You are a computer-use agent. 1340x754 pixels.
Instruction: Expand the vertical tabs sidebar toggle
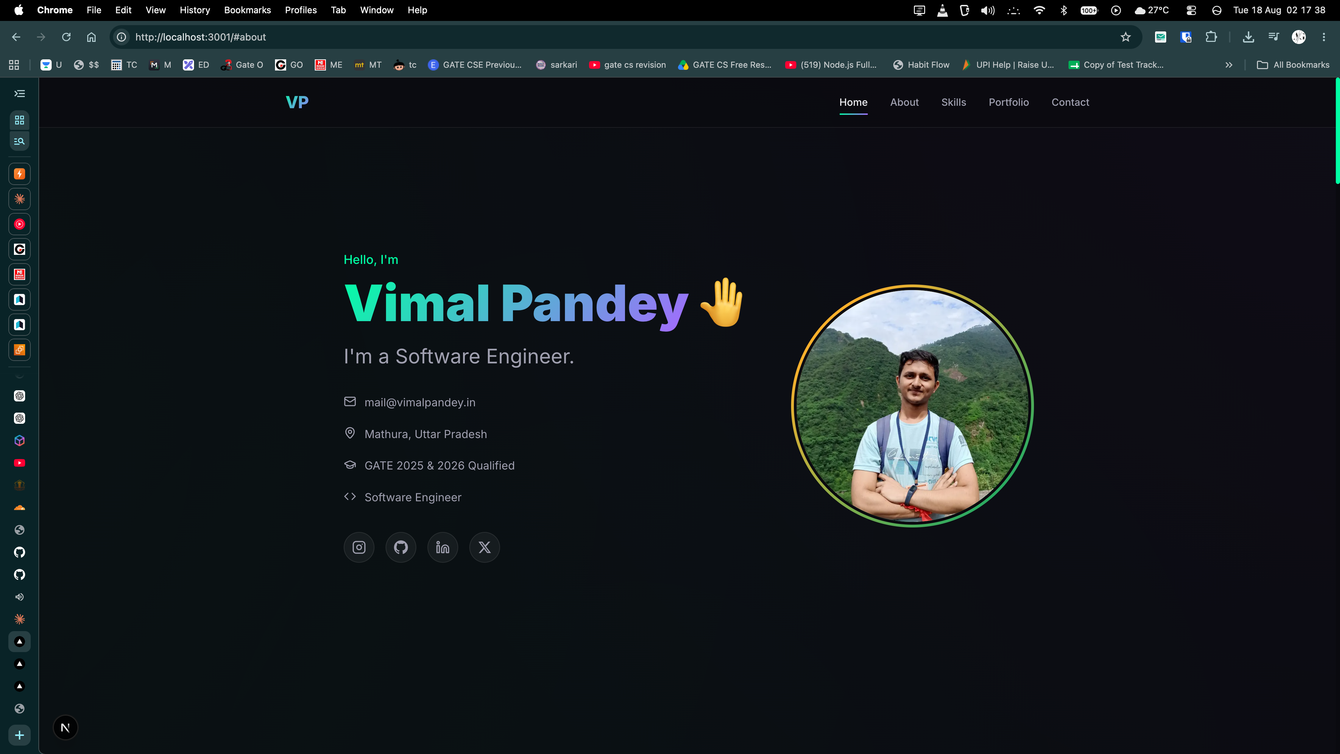pyautogui.click(x=20, y=94)
